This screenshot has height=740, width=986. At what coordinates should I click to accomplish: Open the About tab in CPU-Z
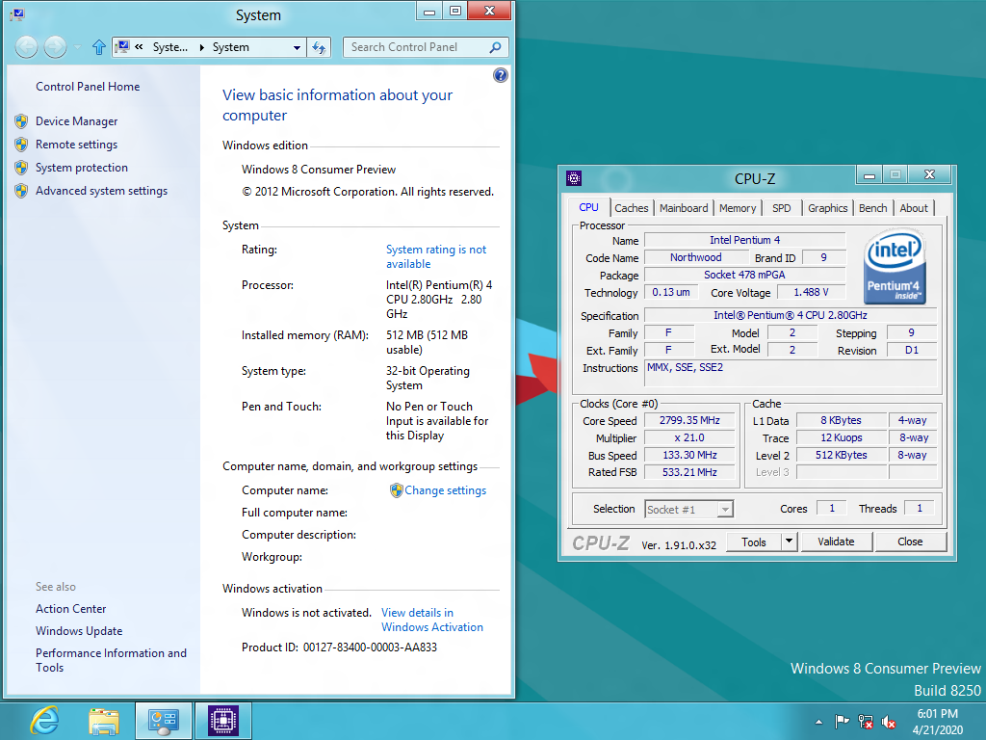(914, 208)
